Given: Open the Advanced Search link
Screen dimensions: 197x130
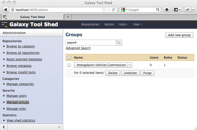Looking at the screenshot, I should click(78, 48).
